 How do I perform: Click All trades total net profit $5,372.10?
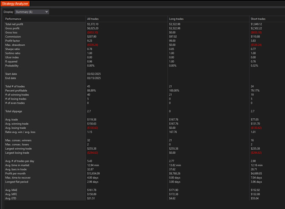tap(93, 24)
